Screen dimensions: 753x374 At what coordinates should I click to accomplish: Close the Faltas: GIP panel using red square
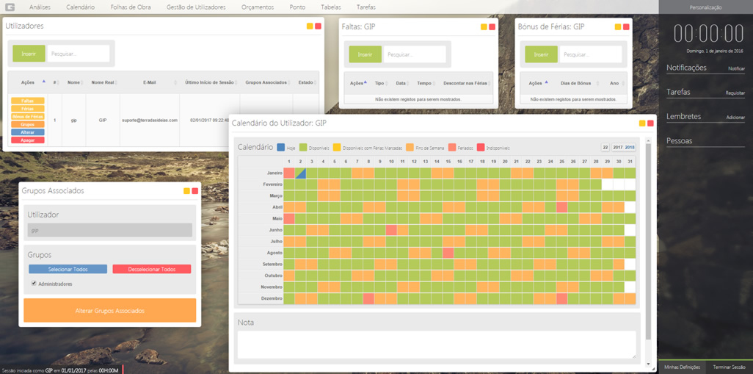(492, 27)
